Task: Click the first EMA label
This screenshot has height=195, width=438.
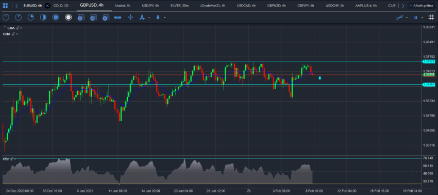Action: (x=11, y=28)
